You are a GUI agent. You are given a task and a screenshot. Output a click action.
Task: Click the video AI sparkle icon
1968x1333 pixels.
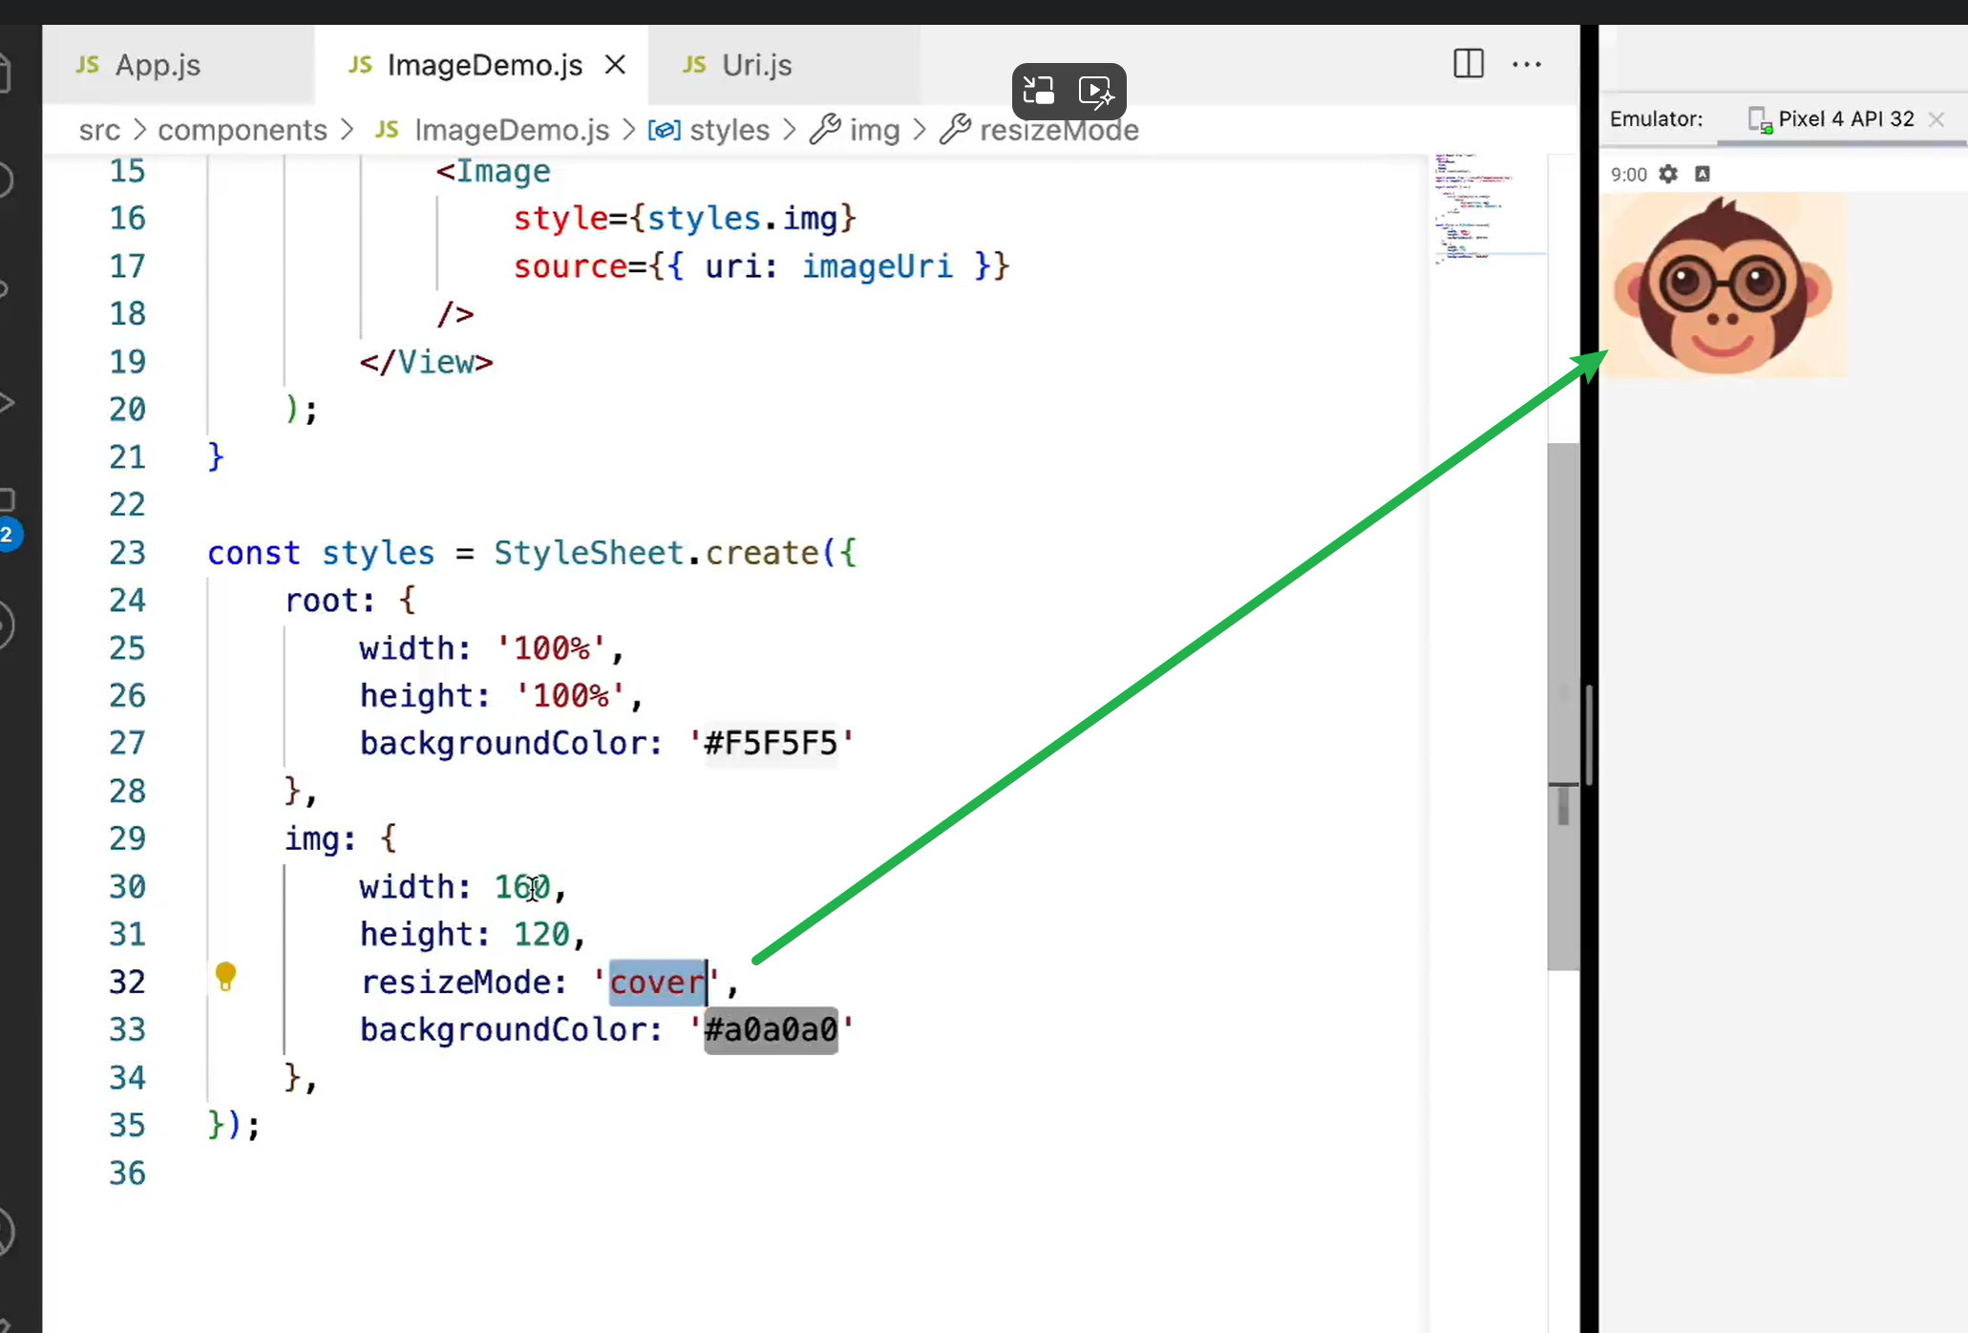(x=1096, y=92)
